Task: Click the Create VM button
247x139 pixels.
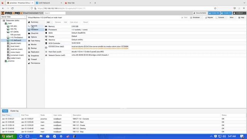Action: click(214, 13)
